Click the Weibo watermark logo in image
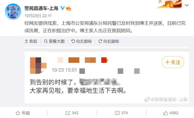 pyautogui.click(x=147, y=99)
